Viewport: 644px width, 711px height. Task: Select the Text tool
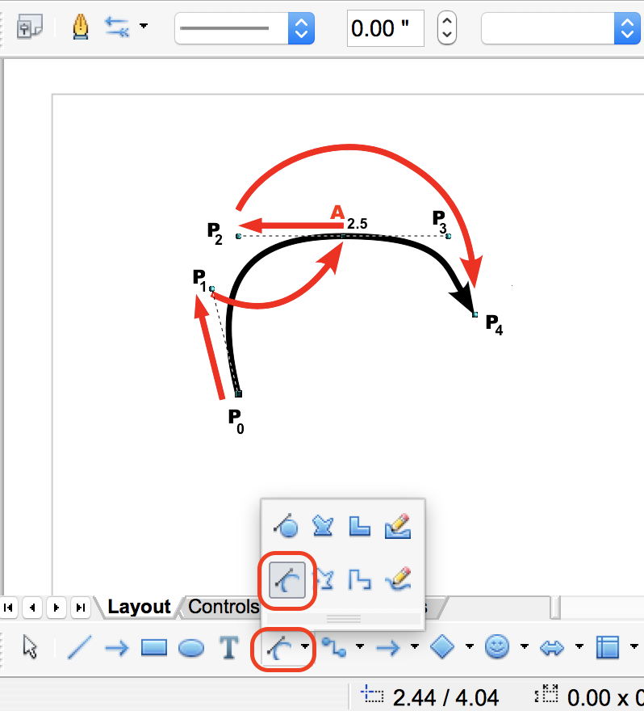click(x=229, y=647)
